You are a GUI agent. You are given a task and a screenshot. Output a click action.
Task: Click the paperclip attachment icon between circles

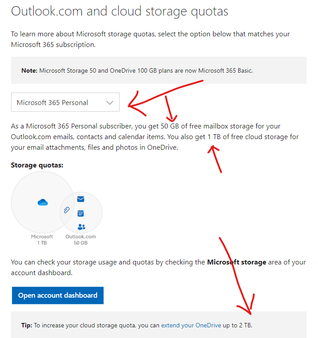point(67,210)
